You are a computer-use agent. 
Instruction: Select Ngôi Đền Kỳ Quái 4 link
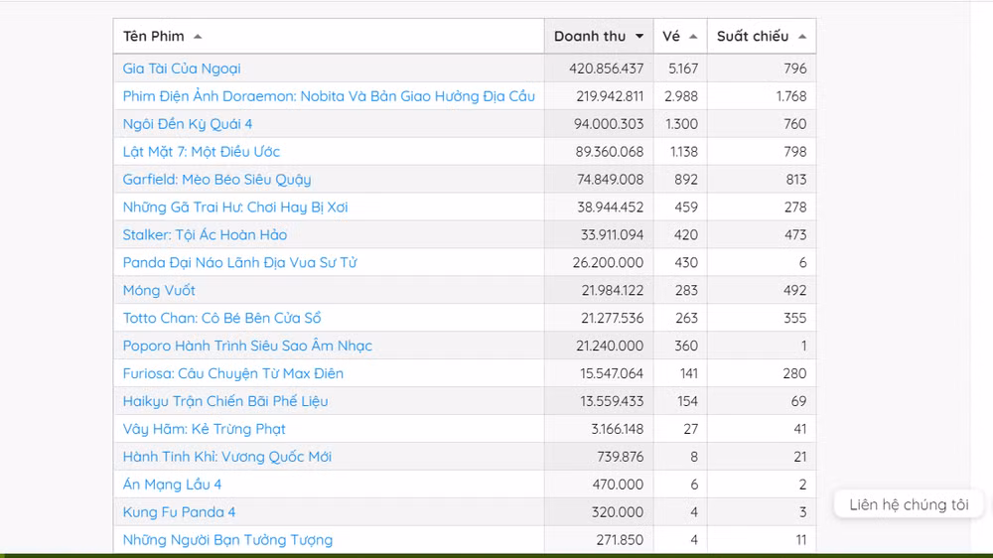(188, 124)
